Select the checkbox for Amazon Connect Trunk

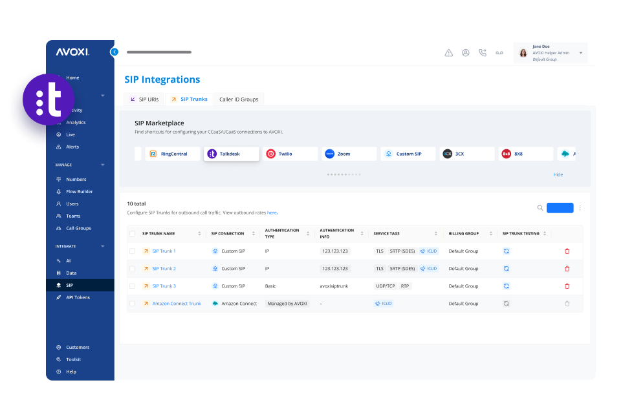[133, 303]
